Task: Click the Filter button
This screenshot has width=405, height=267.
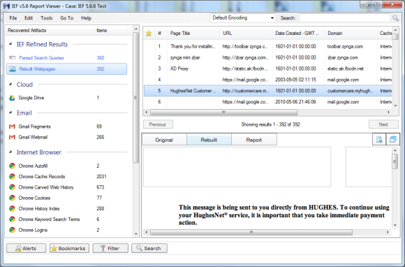Action: click(110, 248)
